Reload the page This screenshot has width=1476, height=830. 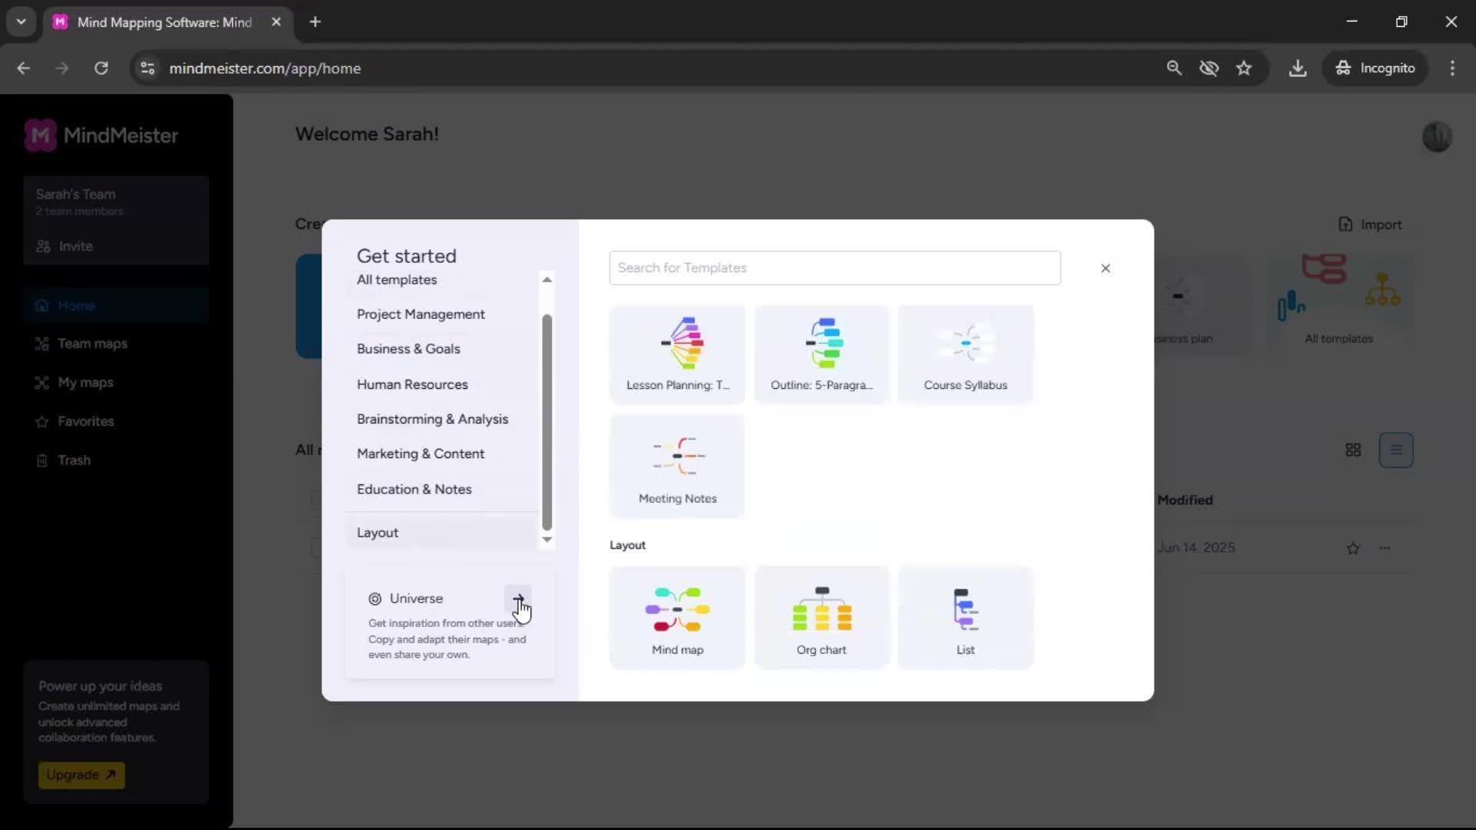[x=101, y=68]
